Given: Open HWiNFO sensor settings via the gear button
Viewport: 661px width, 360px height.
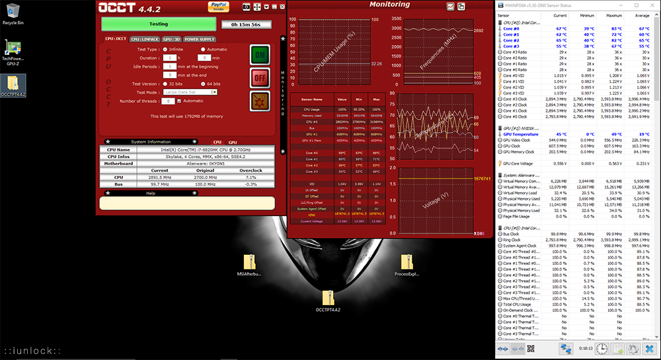Looking at the screenshot, I should coord(633,349).
